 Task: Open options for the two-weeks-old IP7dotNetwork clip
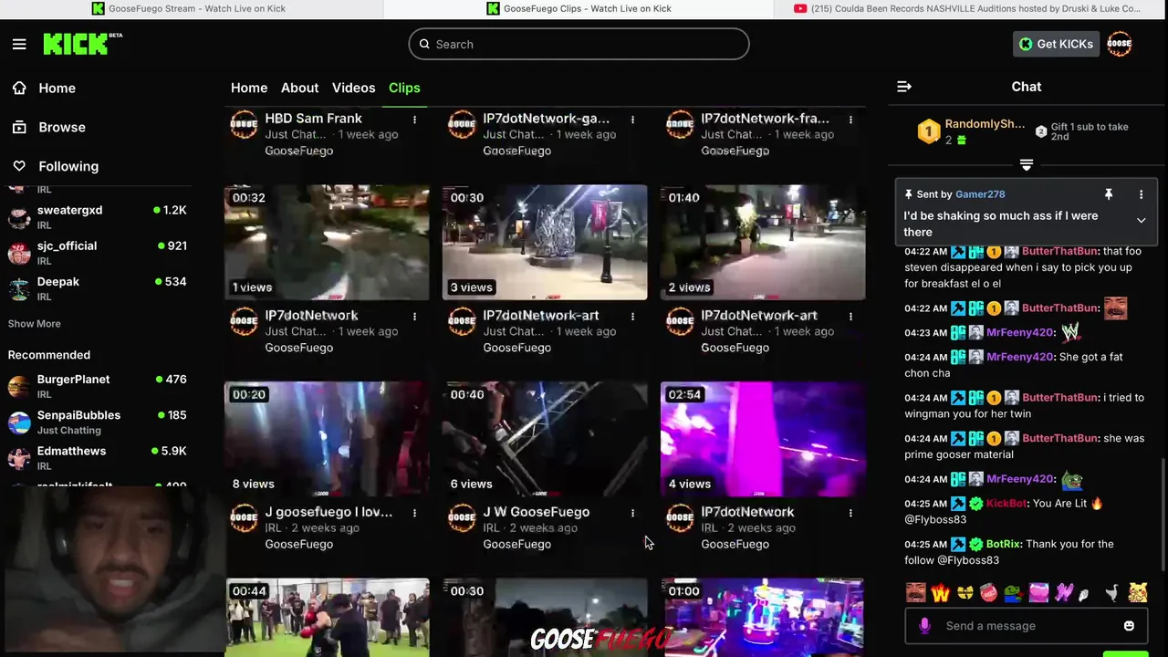coord(850,513)
